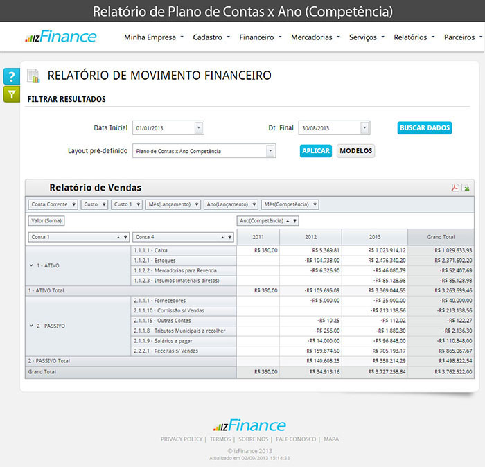Collapse the 2 - PASSIVO row group

[x=31, y=326]
